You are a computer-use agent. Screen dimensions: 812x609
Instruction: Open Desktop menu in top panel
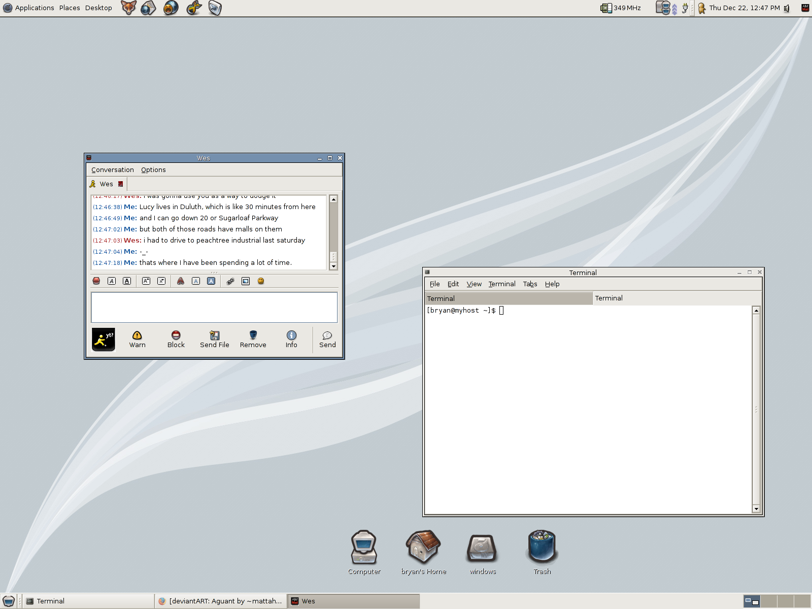tap(98, 8)
